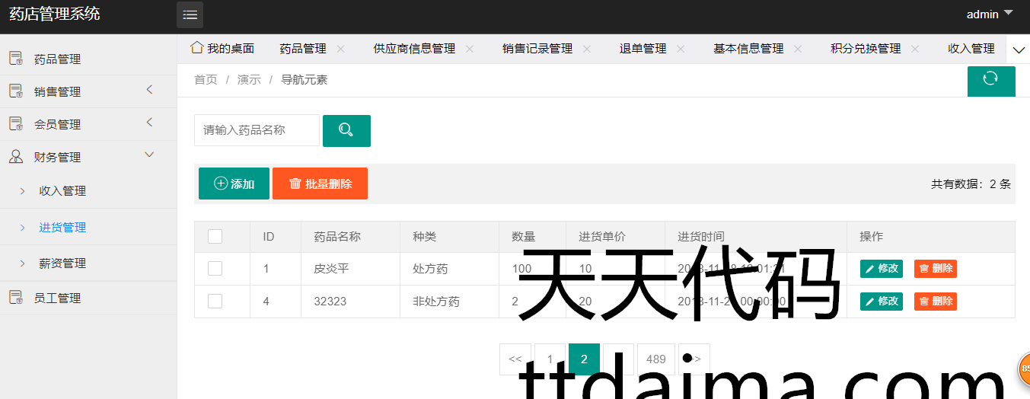The height and width of the screenshot is (399, 1030).
Task: Click the green 添加 button
Action: pos(234,184)
